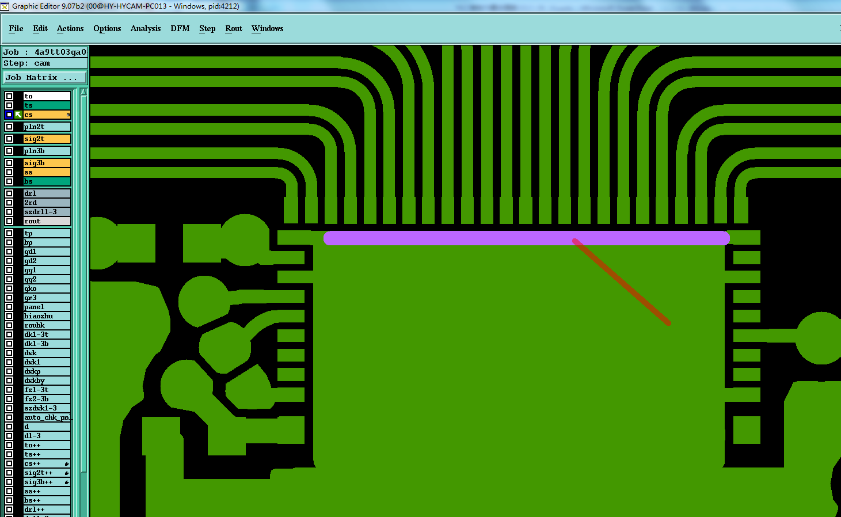Select the dwkby layer name

tap(47, 381)
